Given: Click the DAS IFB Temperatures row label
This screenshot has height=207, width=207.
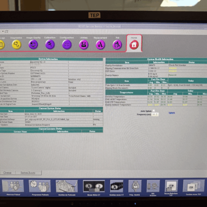Looking at the screenshot, I should point(115,102).
